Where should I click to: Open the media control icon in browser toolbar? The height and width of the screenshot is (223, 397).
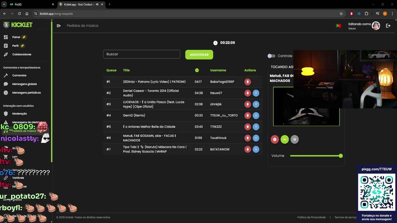377,14
